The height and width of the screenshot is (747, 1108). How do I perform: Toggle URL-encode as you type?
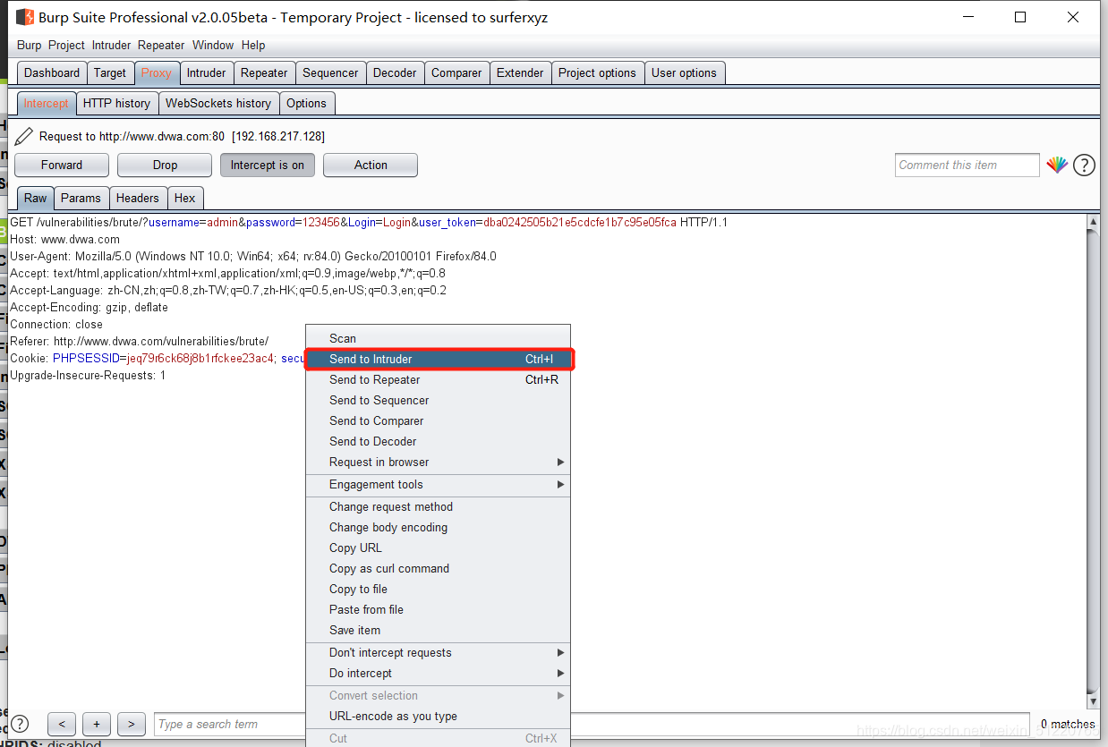(438, 716)
